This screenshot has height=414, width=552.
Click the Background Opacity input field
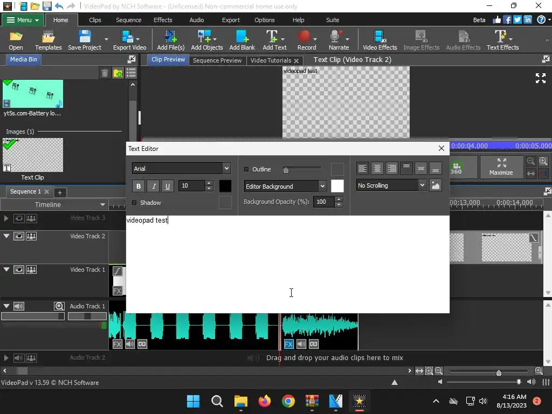coord(324,202)
